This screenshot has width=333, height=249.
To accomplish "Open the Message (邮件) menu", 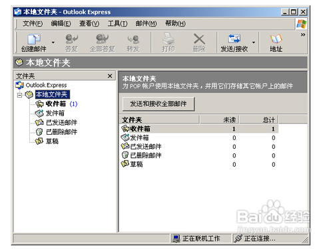I will click(x=146, y=23).
